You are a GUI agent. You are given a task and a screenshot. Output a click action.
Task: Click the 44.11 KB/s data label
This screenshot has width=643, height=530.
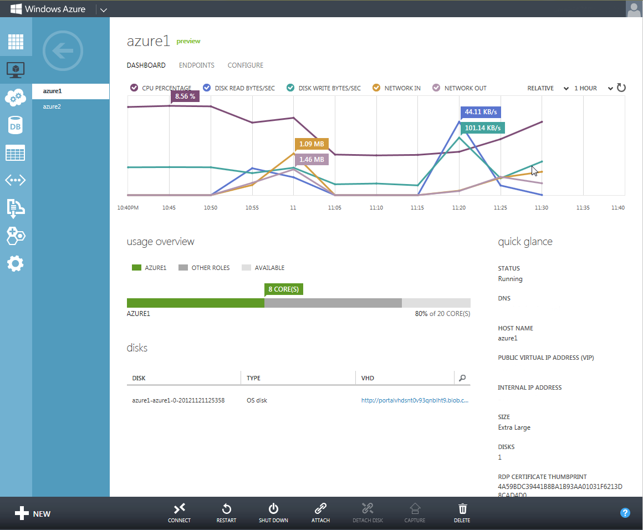pyautogui.click(x=481, y=112)
